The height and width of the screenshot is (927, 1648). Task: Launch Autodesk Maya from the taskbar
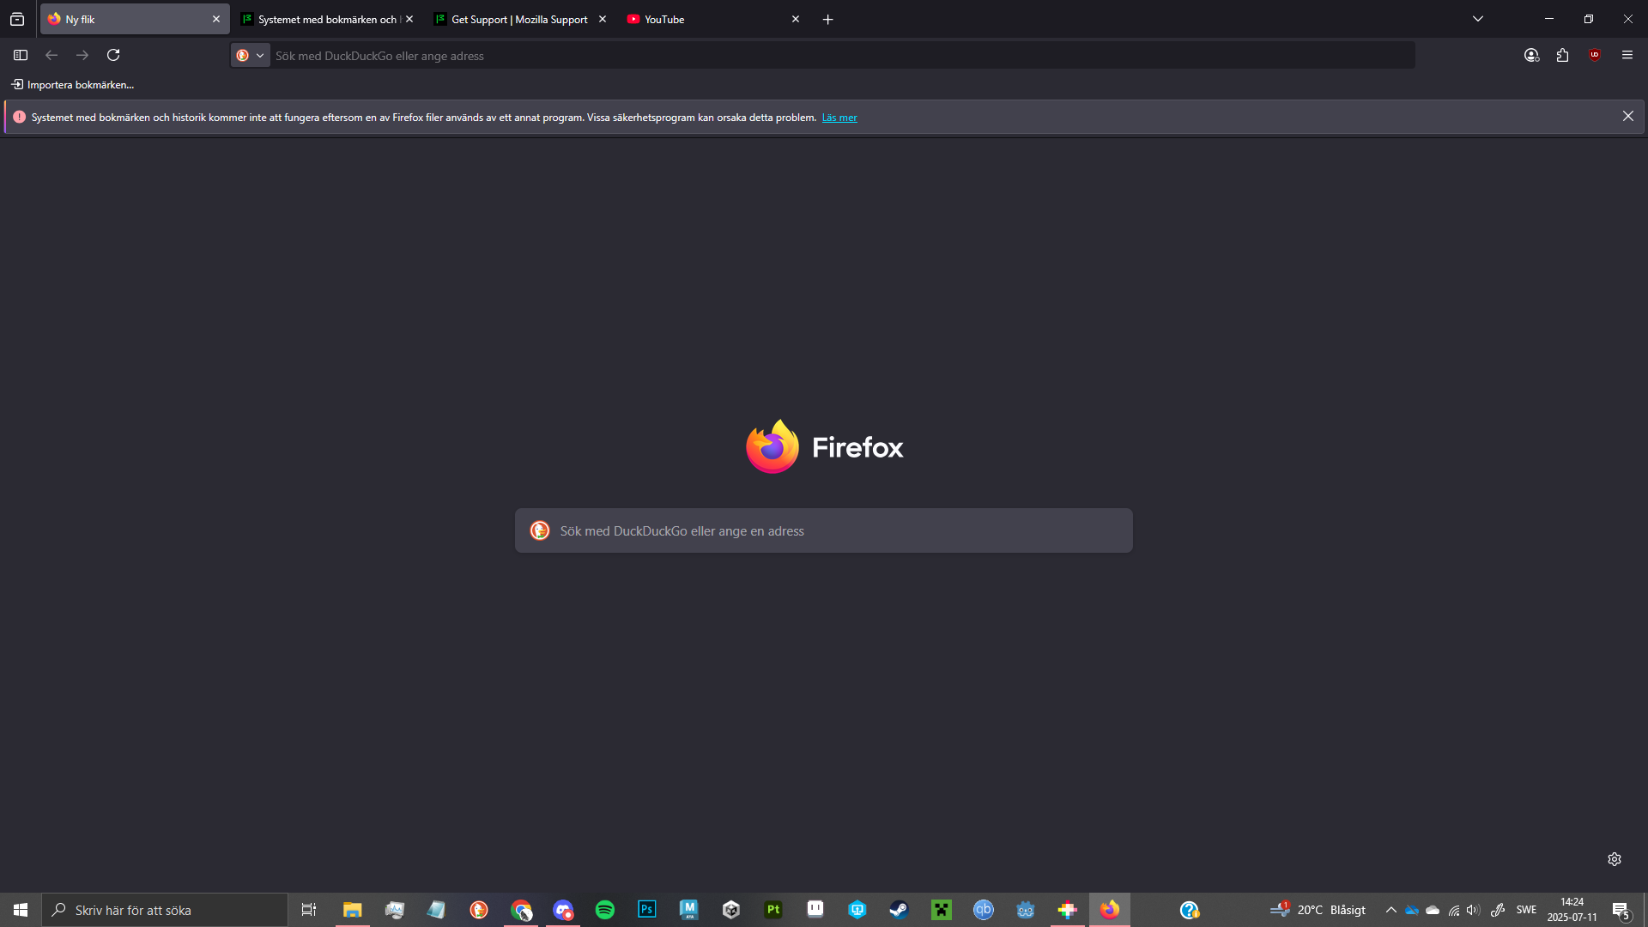pyautogui.click(x=689, y=910)
